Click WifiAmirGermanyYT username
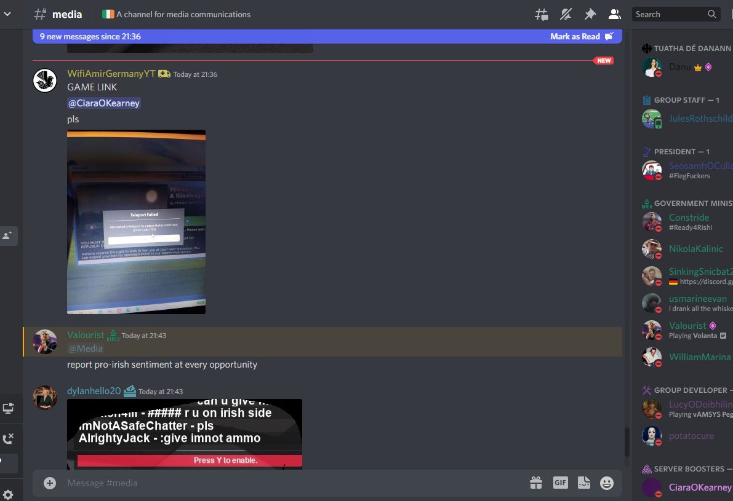The height and width of the screenshot is (501, 733). [111, 74]
